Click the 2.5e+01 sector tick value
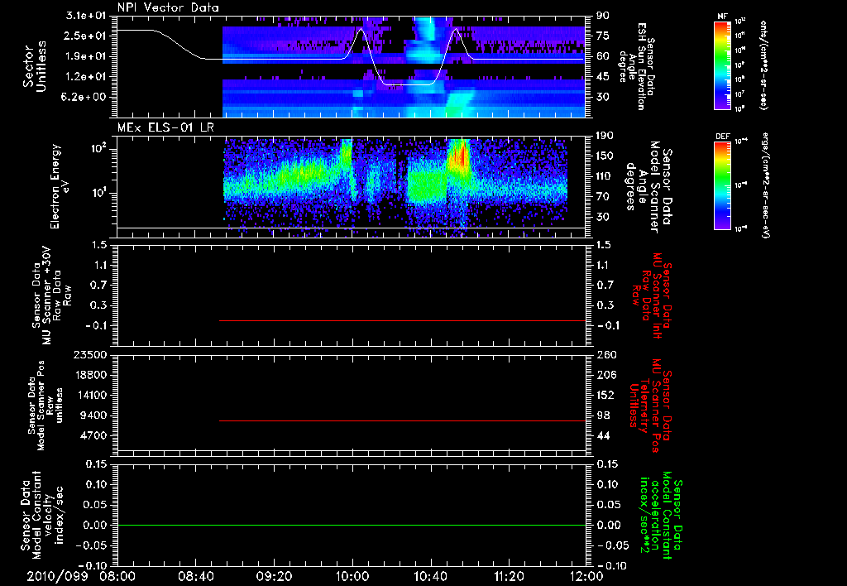Viewport: 847px width, 586px height. click(x=86, y=36)
